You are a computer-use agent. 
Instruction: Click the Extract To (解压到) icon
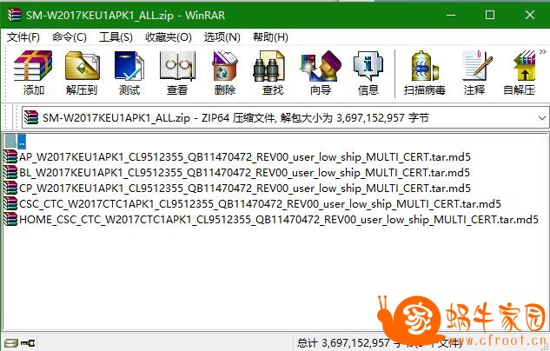point(82,73)
